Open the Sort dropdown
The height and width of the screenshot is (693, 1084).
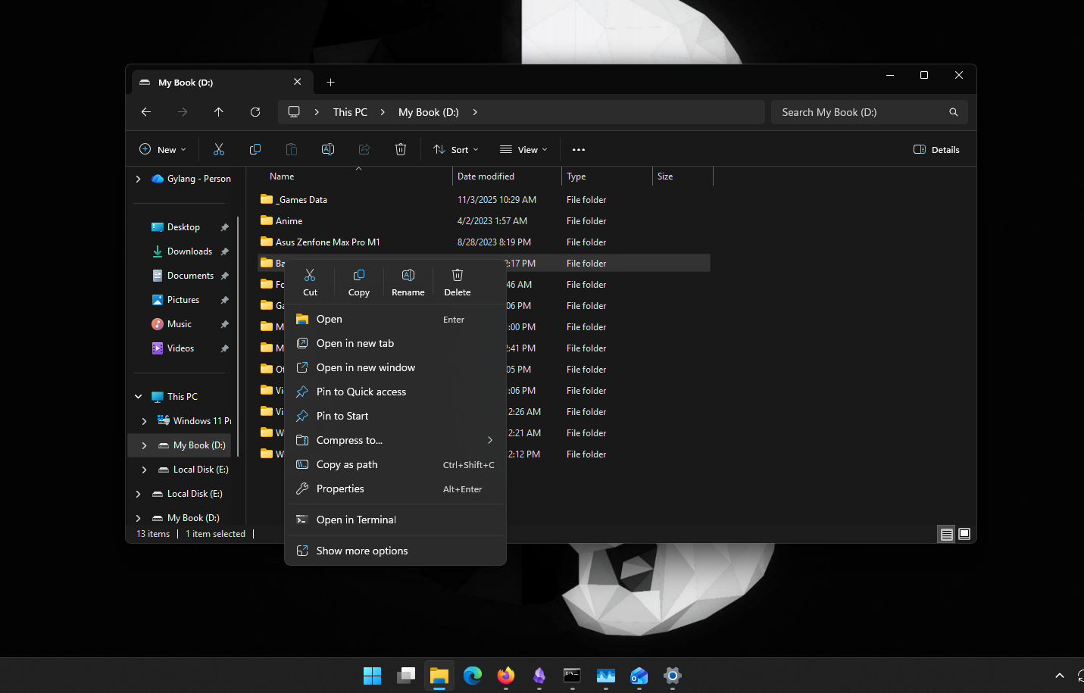coord(456,150)
